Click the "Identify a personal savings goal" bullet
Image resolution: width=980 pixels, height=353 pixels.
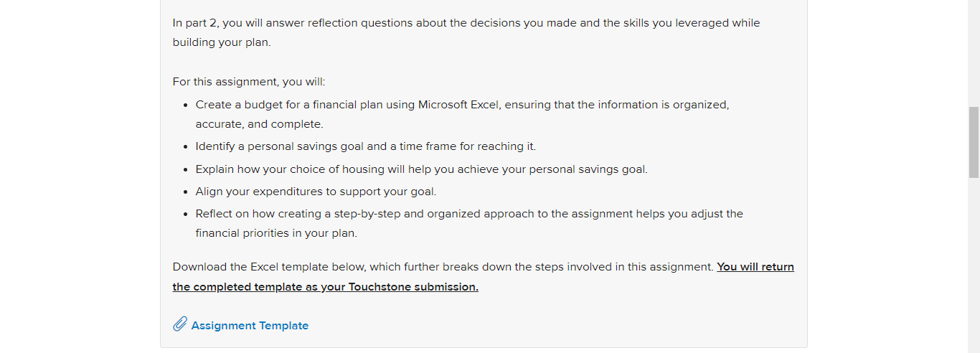(x=365, y=146)
